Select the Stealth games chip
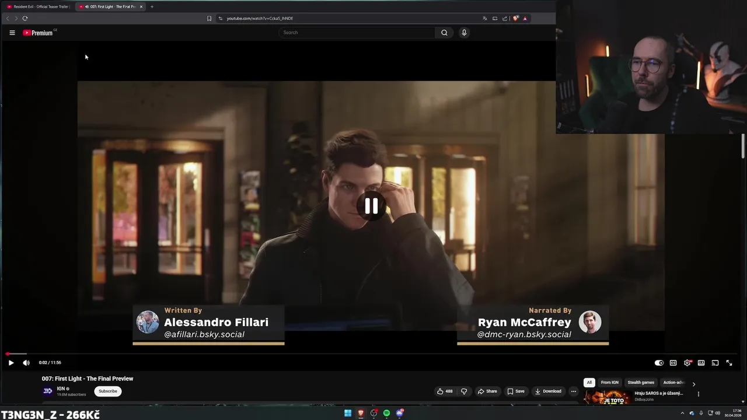The image size is (747, 420). pyautogui.click(x=641, y=383)
